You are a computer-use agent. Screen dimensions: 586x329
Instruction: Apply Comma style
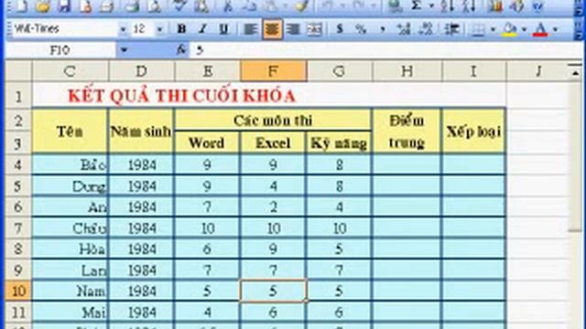click(383, 28)
